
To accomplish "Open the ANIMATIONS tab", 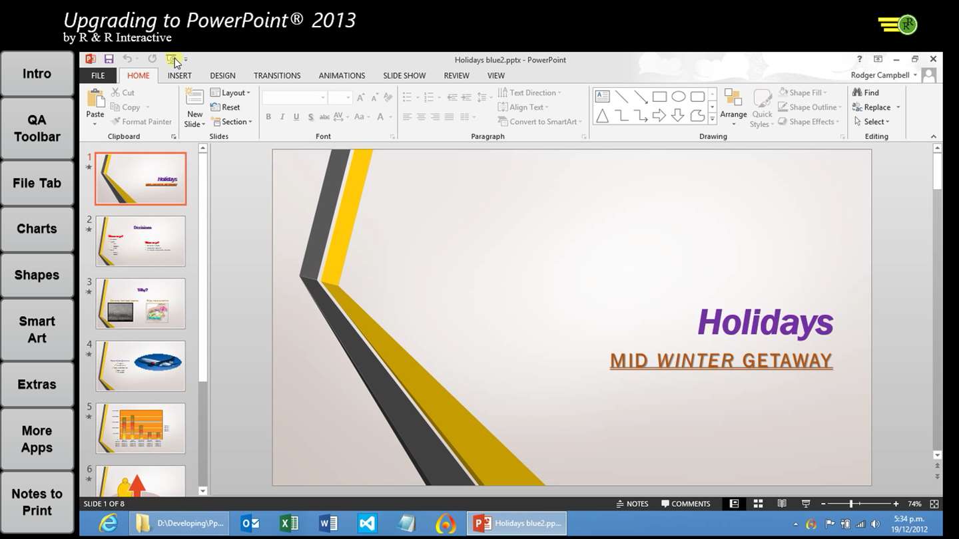I will (342, 76).
